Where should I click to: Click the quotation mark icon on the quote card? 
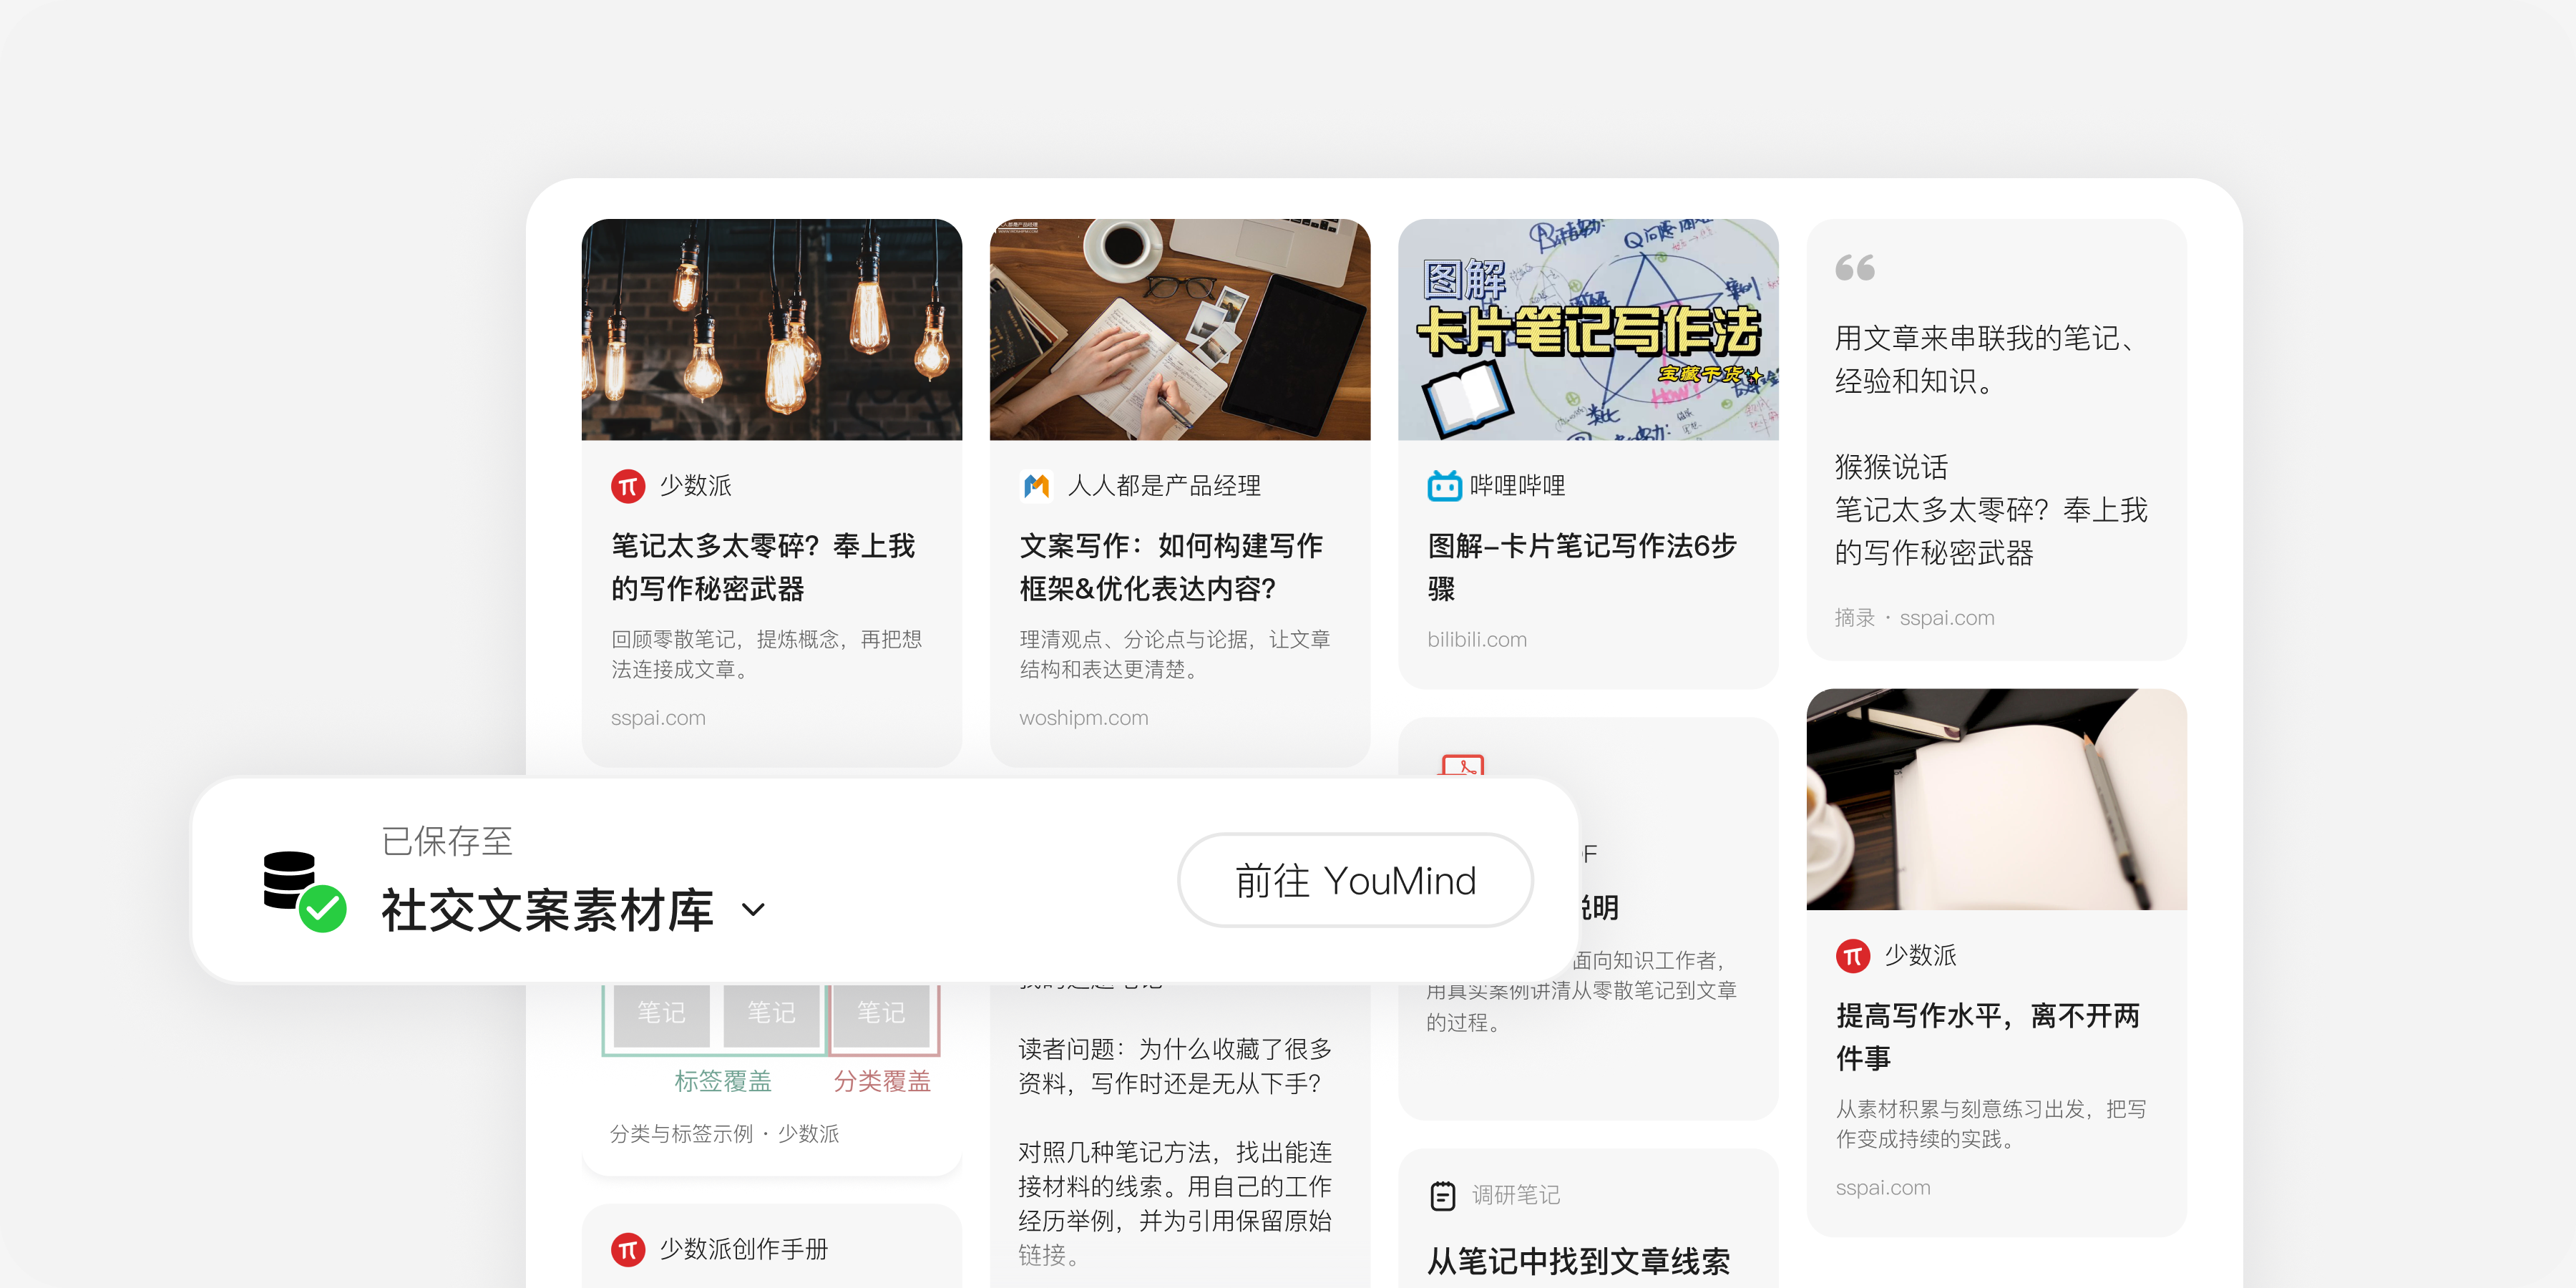coord(1855,267)
